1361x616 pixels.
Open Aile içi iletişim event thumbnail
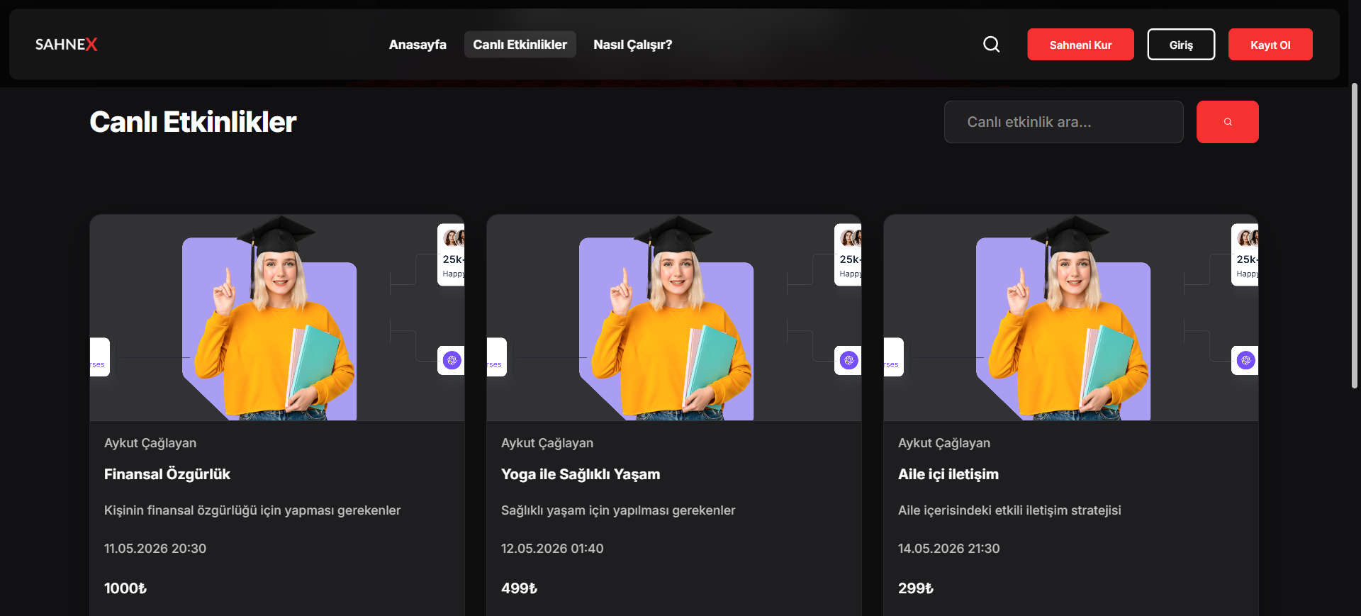click(1071, 318)
